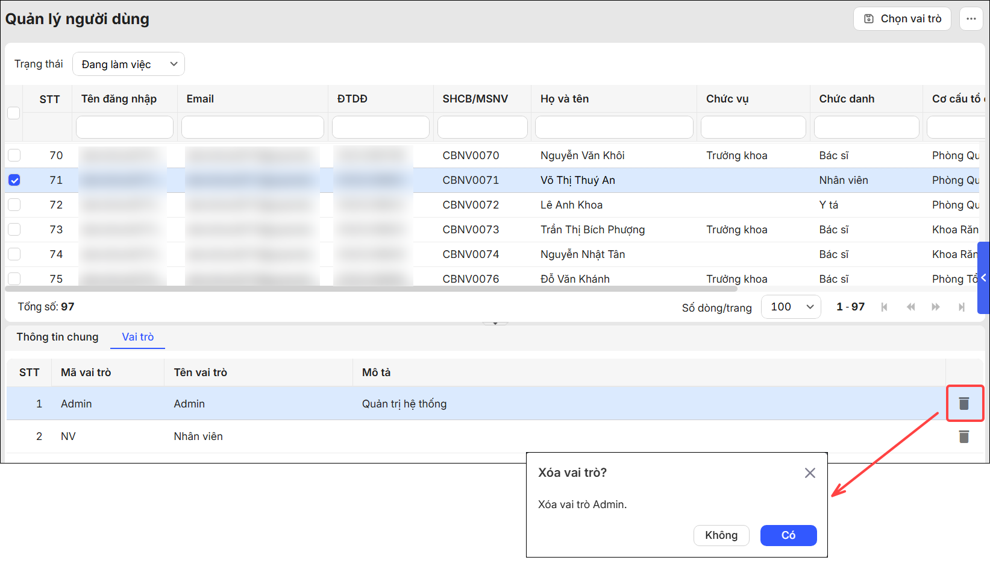The width and height of the screenshot is (990, 569).
Task: Click the Chức danh filter field
Action: (x=866, y=127)
